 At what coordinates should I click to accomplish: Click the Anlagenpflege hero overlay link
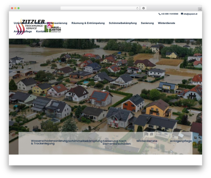pos(181,141)
